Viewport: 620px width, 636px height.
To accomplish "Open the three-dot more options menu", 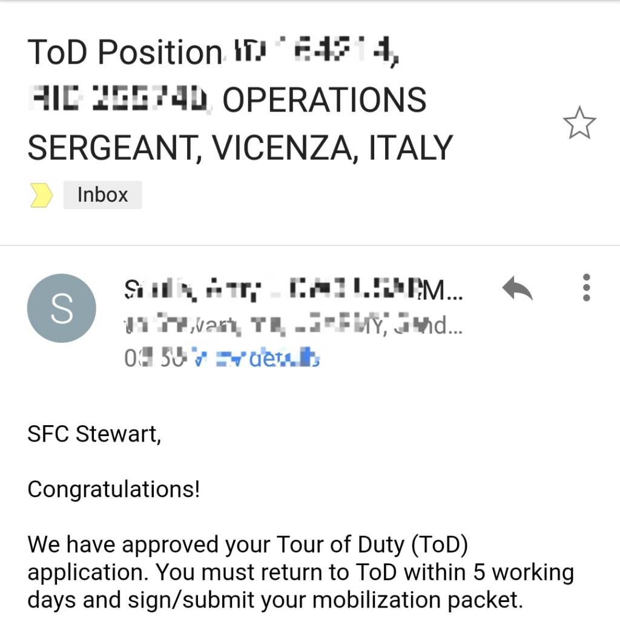I will tap(585, 288).
